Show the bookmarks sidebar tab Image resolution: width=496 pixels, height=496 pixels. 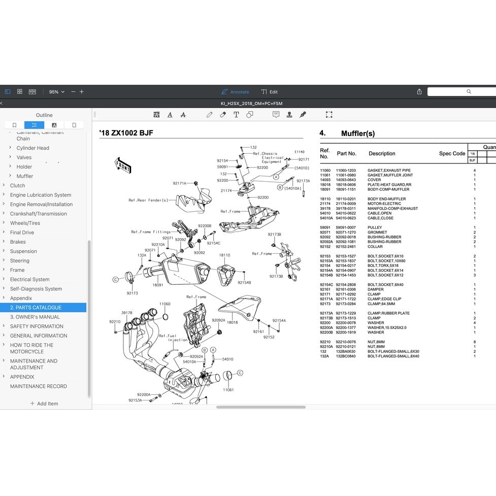(14, 125)
